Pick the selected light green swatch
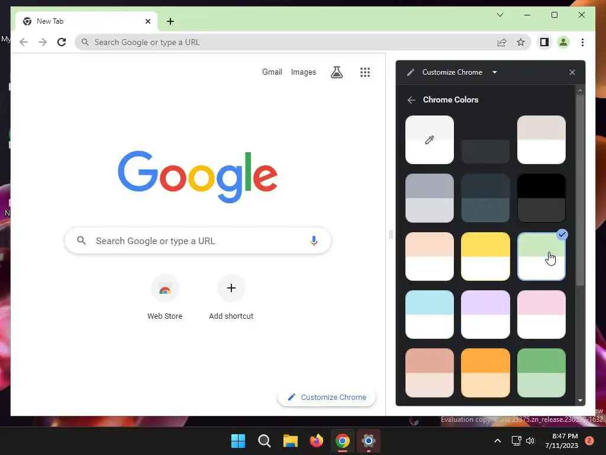Image resolution: width=606 pixels, height=455 pixels. pos(541,257)
